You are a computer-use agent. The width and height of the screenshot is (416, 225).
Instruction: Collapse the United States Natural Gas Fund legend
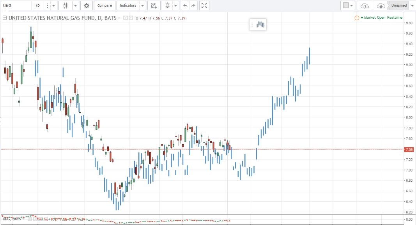pyautogui.click(x=5, y=18)
